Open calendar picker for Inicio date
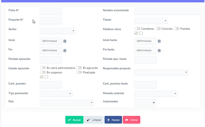Image resolution: width=205 pixels, height=127 pixels. tap(65, 41)
